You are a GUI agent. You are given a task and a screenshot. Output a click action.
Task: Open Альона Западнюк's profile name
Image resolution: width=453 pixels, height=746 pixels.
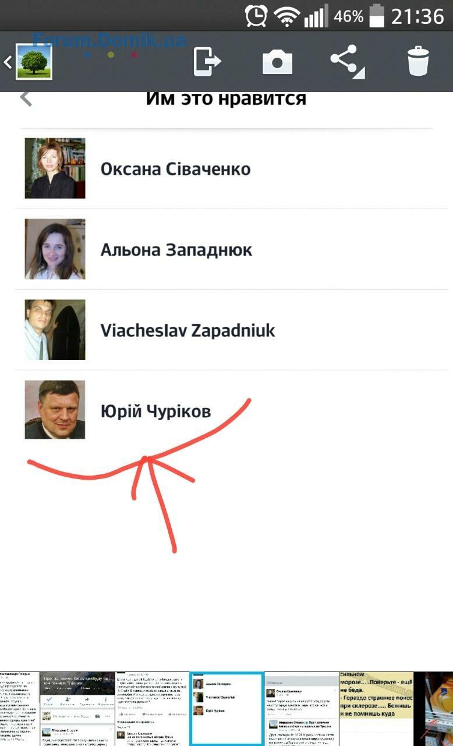(176, 250)
